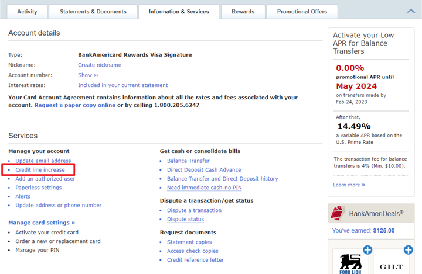Click the Create nickname link
This screenshot has height=274, width=422.
tap(100, 65)
